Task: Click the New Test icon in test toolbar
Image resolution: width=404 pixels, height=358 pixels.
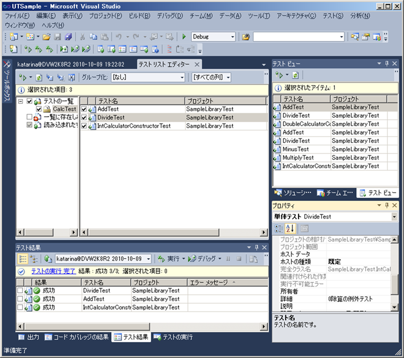Action: pos(14,49)
